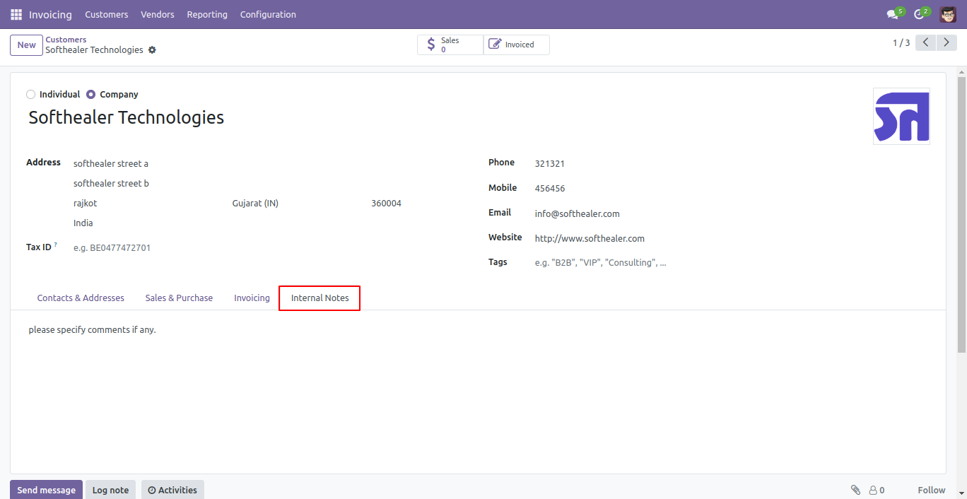The image size is (967, 499).
Task: Switch to the Invoicing tab
Action: click(x=252, y=298)
